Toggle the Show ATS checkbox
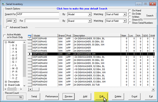This screenshot has height=102, width=158. click(130, 20)
